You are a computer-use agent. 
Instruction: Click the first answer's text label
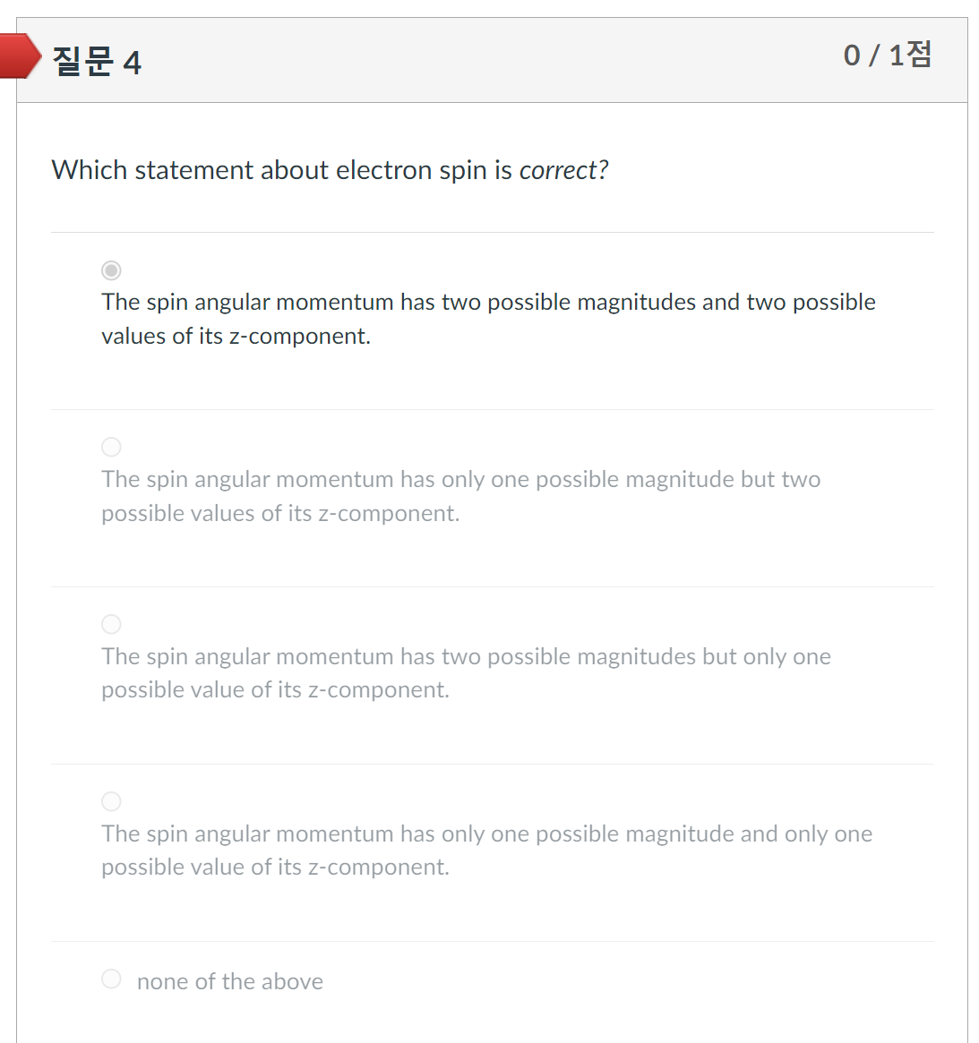tap(488, 319)
